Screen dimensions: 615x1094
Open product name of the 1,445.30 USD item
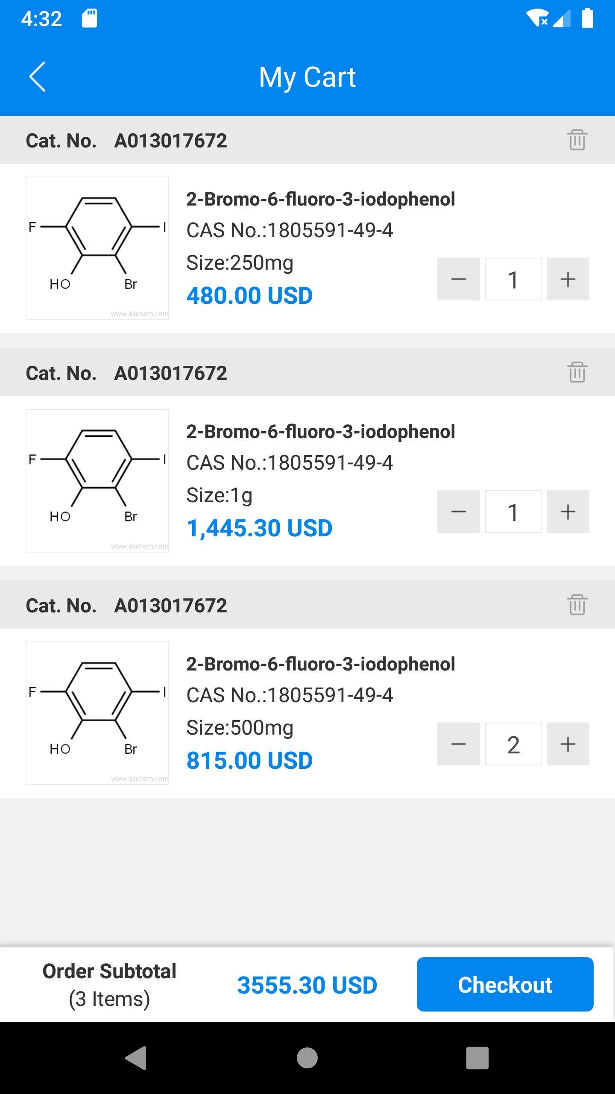[x=321, y=432]
